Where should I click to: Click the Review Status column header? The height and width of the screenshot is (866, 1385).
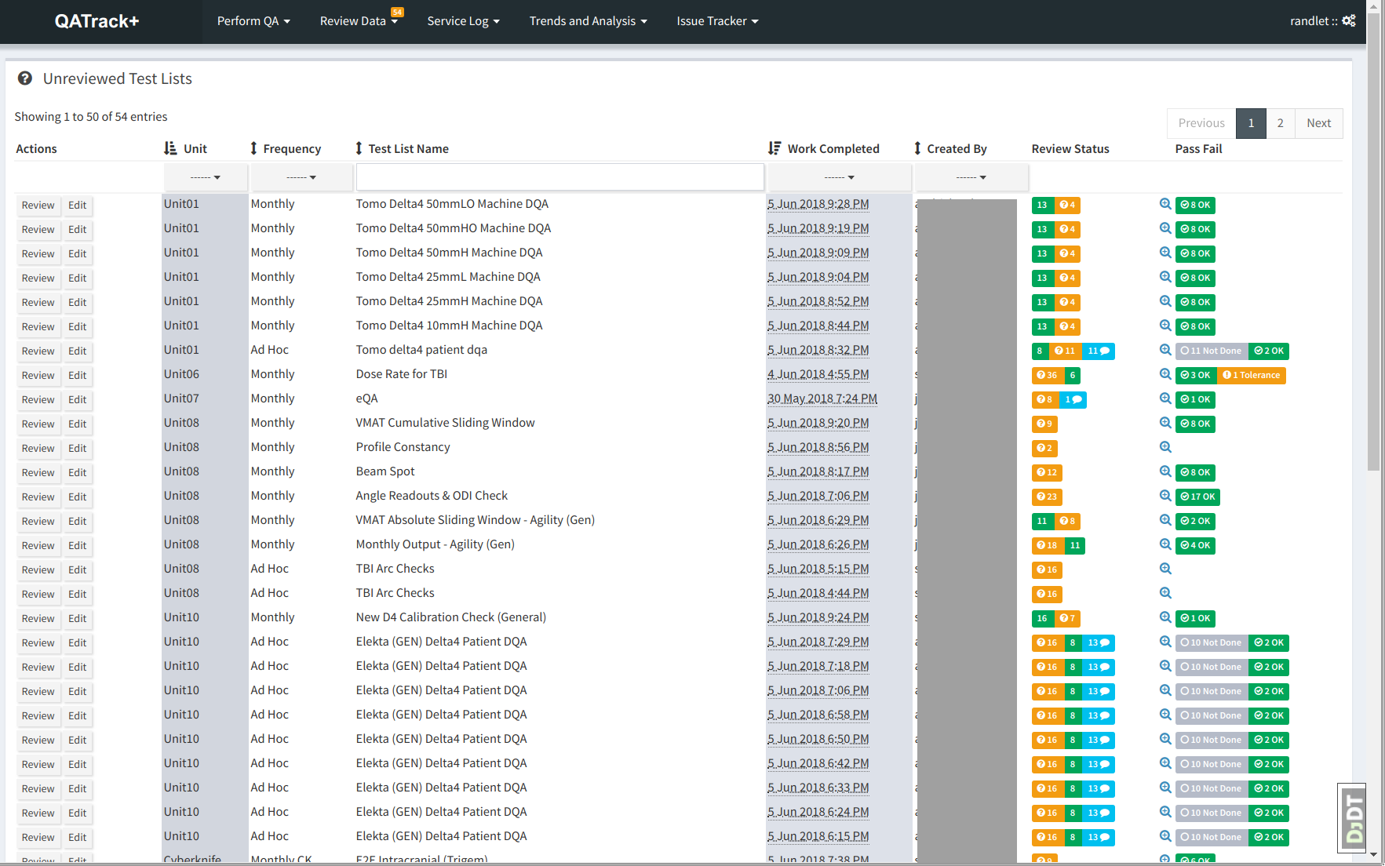point(1070,149)
